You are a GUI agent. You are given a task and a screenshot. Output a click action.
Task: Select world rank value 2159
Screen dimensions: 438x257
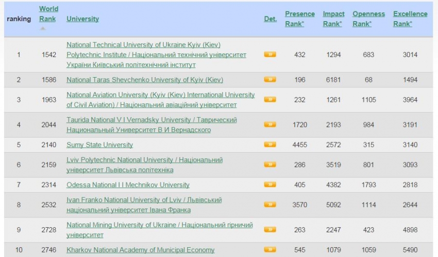[x=48, y=164]
